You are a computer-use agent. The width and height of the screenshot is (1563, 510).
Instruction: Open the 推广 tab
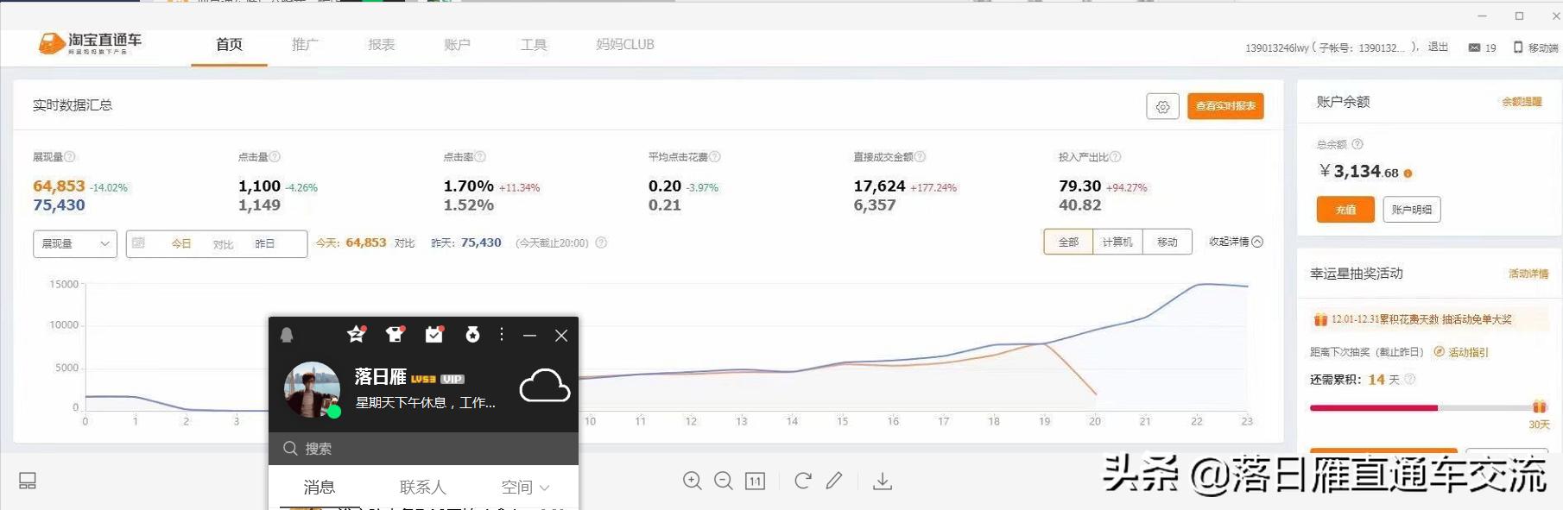[x=305, y=45]
